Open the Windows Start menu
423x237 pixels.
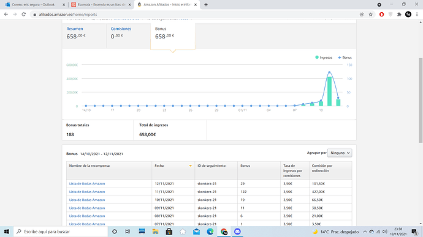7,232
